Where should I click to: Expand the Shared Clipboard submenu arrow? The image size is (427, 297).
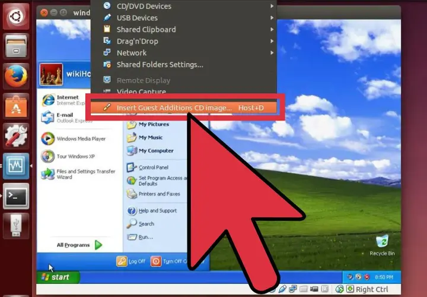coord(272,29)
